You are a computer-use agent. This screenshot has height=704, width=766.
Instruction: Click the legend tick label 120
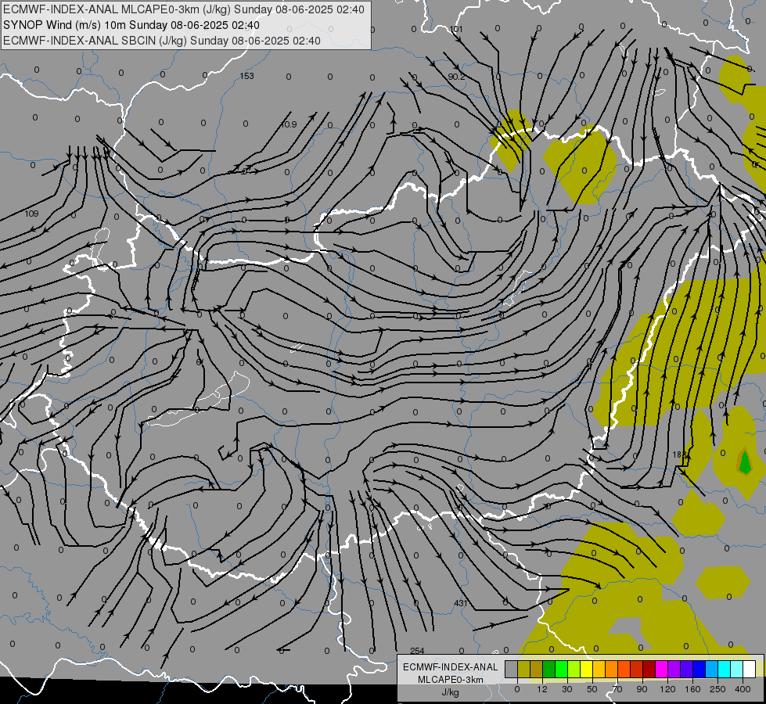pyautogui.click(x=667, y=689)
